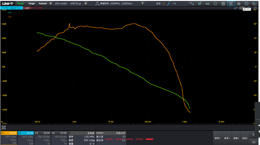Open the acquisition A settings label

[x=86, y=4]
